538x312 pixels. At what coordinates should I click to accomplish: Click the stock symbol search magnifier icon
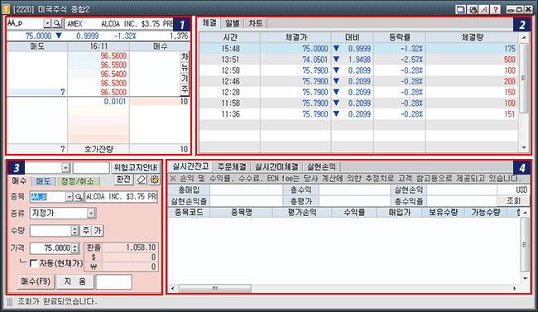57,23
